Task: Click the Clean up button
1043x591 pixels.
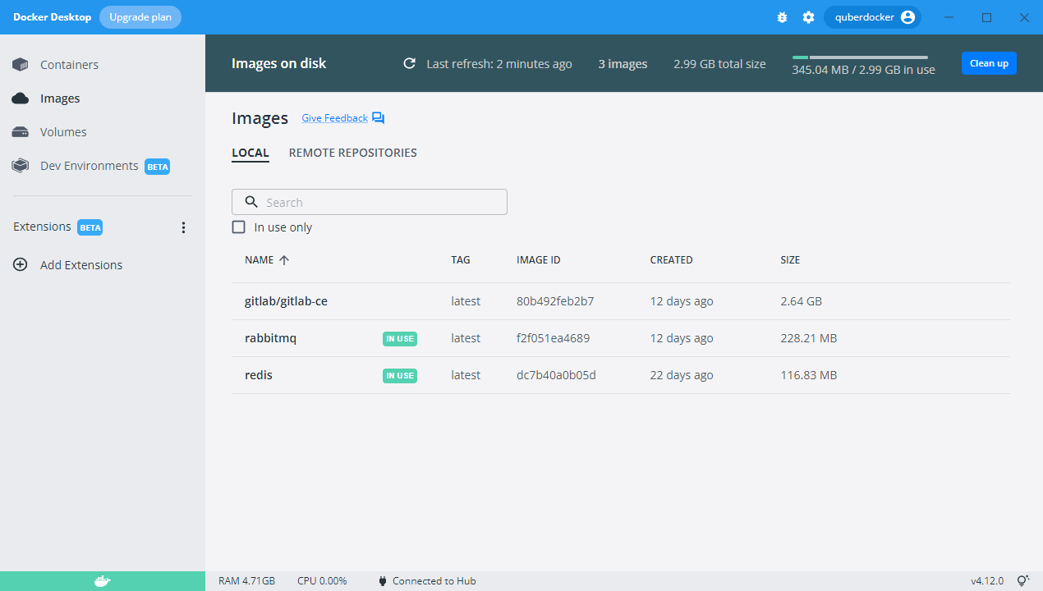Action: click(x=989, y=63)
